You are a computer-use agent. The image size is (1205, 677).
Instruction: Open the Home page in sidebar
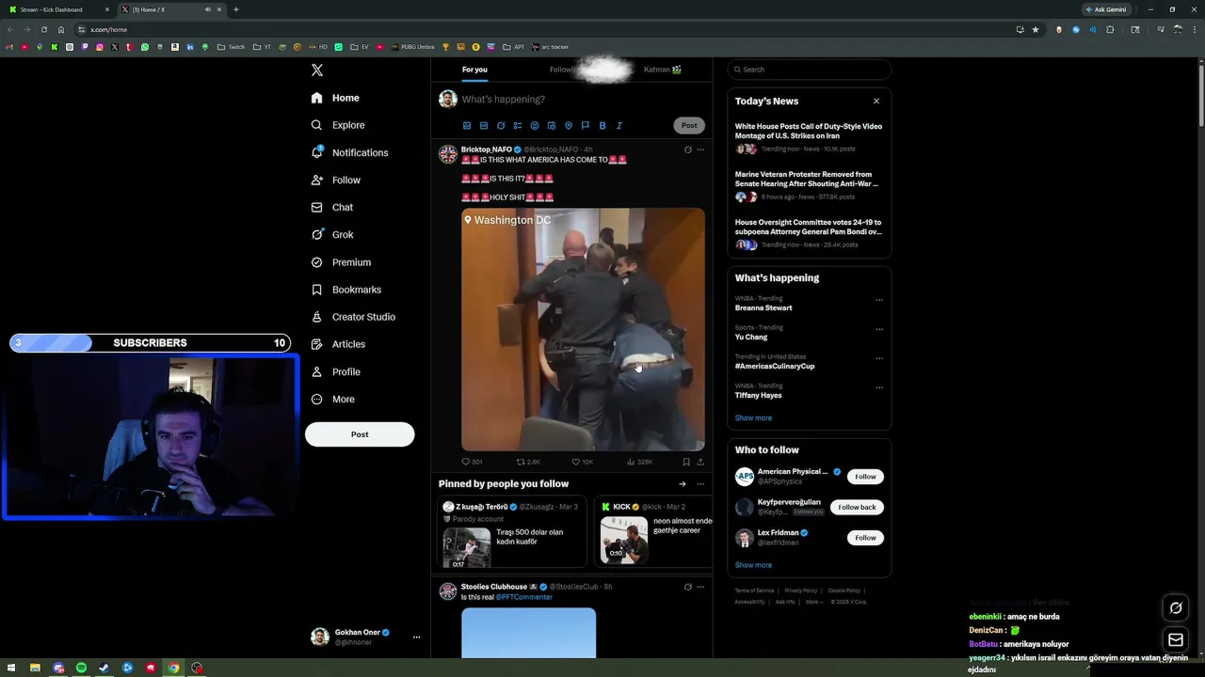pos(335,98)
